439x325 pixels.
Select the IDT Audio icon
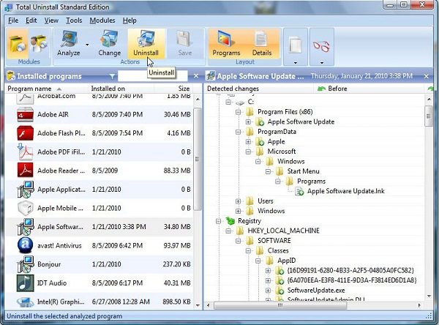pyautogui.click(x=25, y=283)
